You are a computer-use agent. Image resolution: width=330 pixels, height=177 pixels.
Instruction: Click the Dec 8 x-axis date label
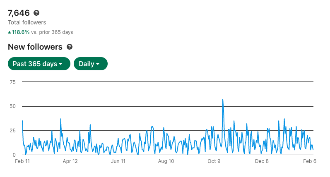tap(262, 161)
